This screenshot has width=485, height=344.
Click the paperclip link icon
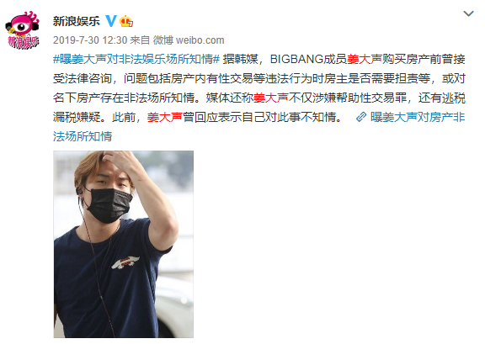pyautogui.click(x=361, y=117)
